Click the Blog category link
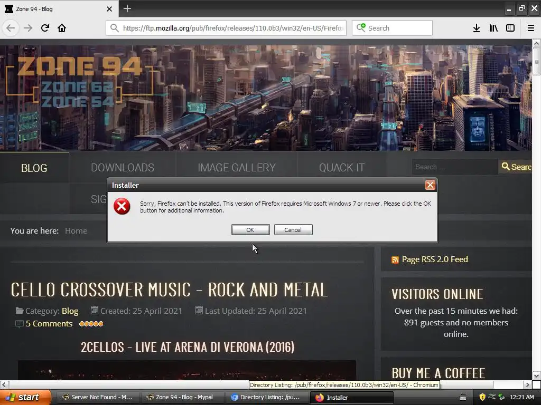The image size is (541, 405). [70, 311]
